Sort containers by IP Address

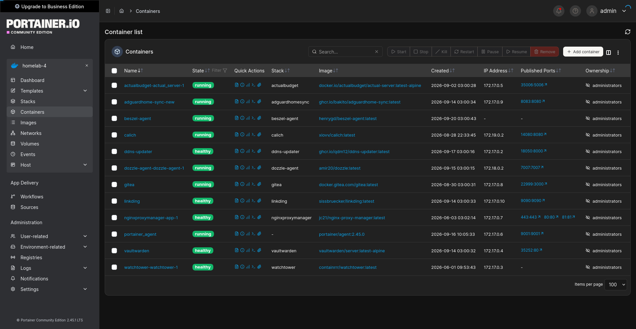coord(499,71)
